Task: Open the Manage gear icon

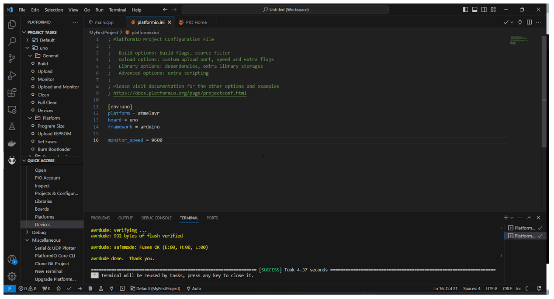Action: [12, 276]
